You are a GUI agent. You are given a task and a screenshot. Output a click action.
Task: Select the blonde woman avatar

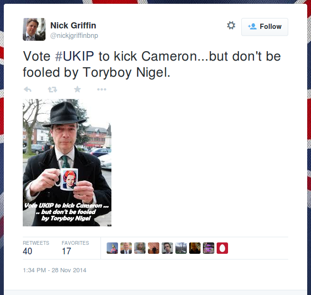[140, 248]
